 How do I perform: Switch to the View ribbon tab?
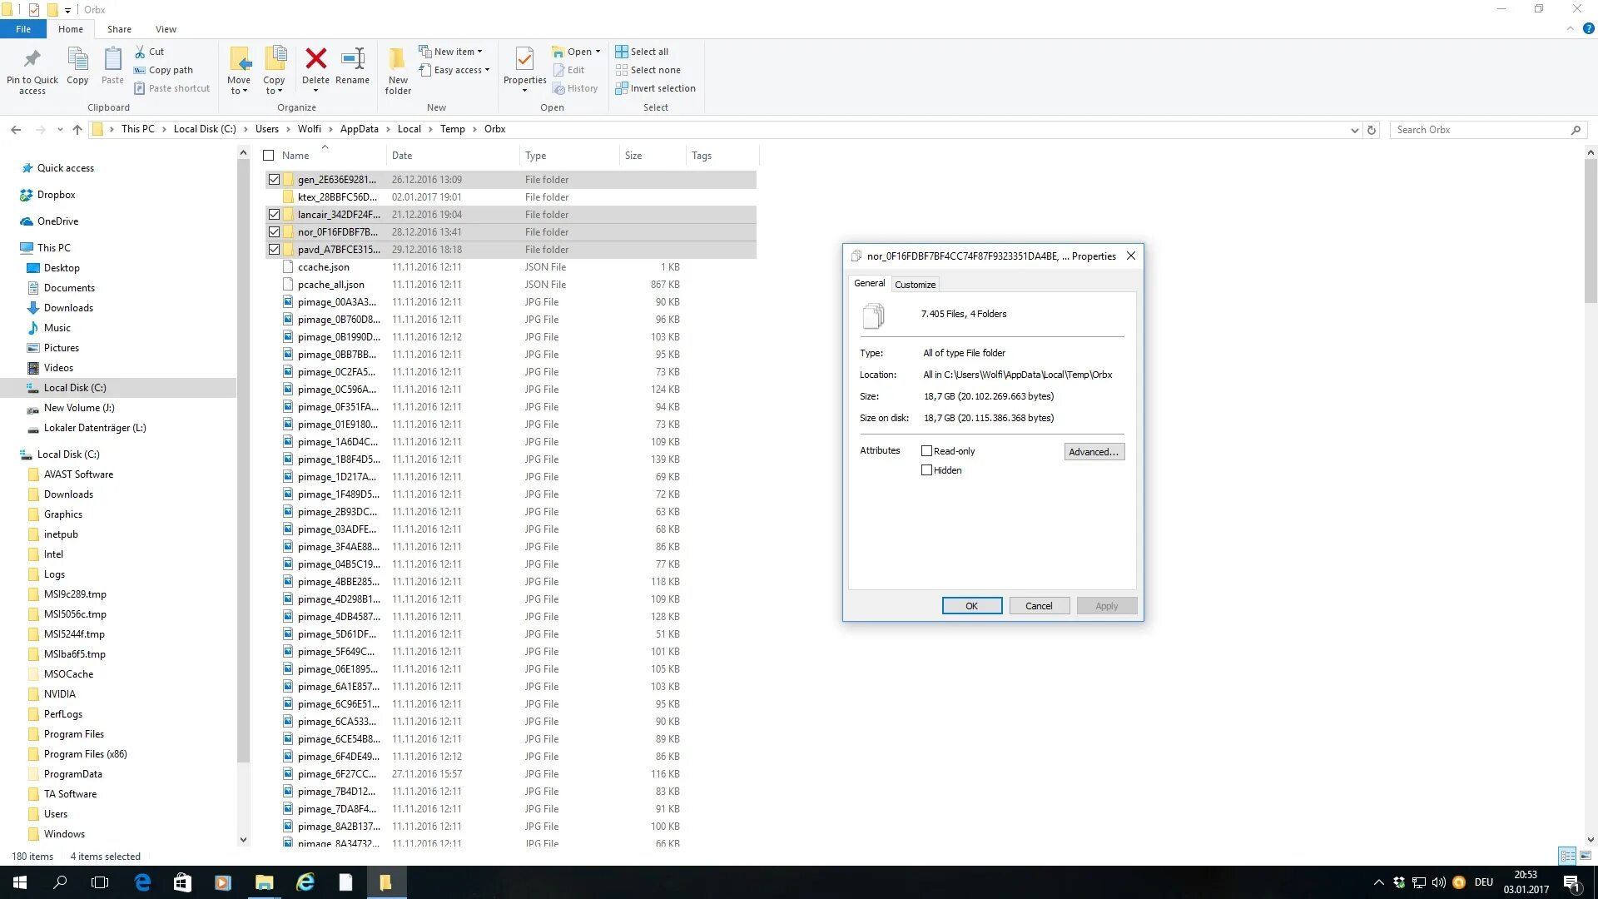(x=166, y=29)
